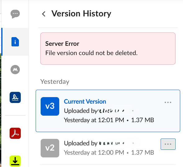Open the v3 Current Version ellipsis menu

(x=168, y=102)
